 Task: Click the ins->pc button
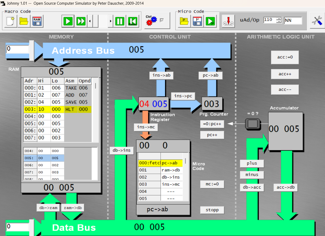[183, 96]
